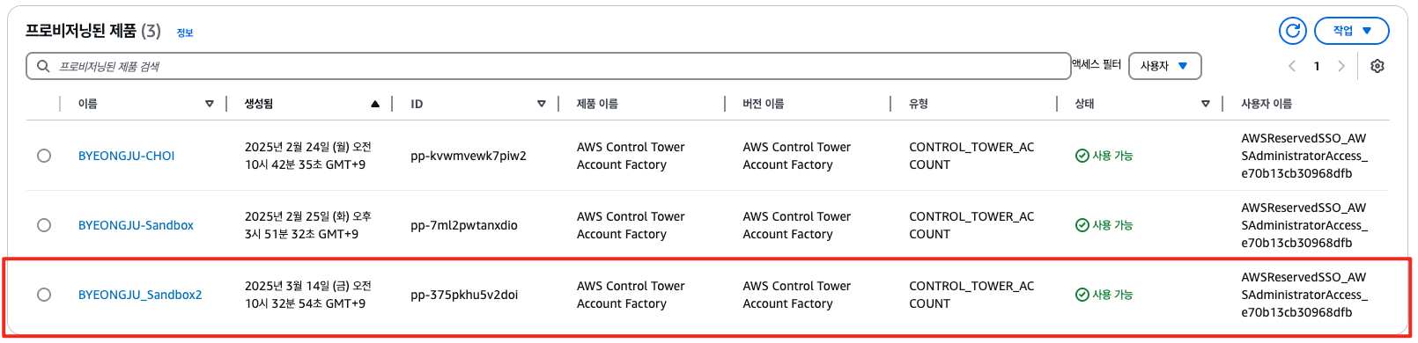This screenshot has height=343, width=1418.
Task: Sort by 이름 column arrow
Action: click(210, 104)
